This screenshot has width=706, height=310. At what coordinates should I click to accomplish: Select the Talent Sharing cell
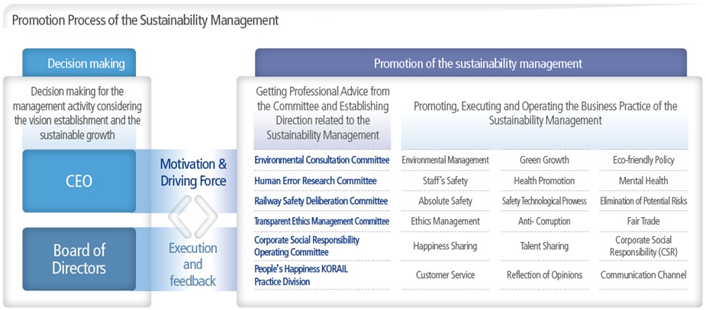[544, 246]
